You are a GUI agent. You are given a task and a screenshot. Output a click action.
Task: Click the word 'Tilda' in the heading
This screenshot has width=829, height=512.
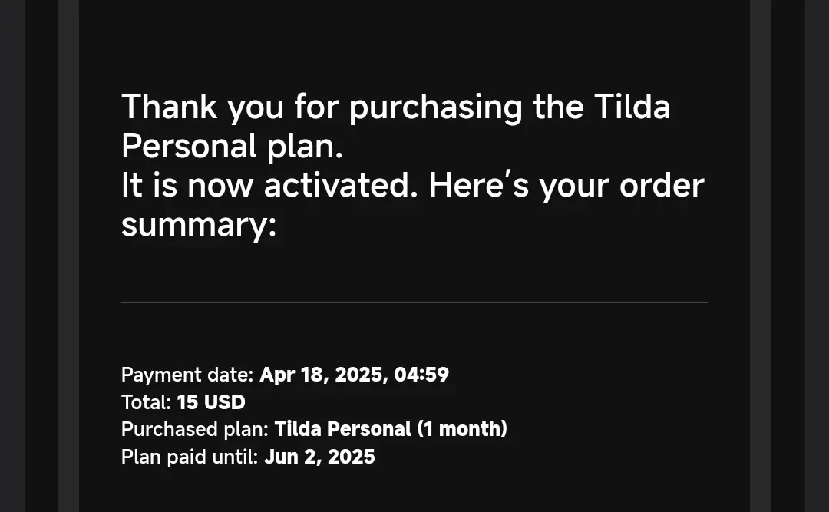click(632, 106)
